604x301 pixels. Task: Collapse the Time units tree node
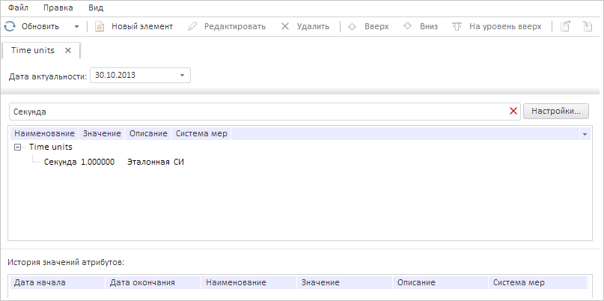click(x=18, y=148)
